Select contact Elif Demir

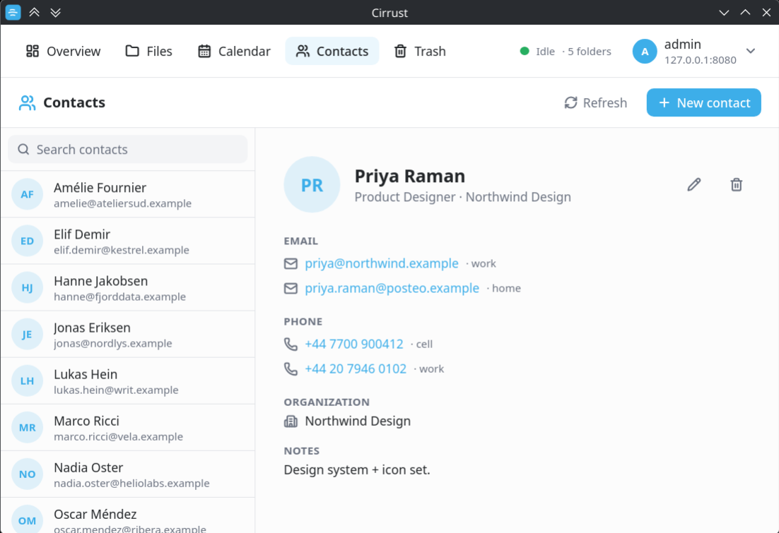tap(128, 241)
